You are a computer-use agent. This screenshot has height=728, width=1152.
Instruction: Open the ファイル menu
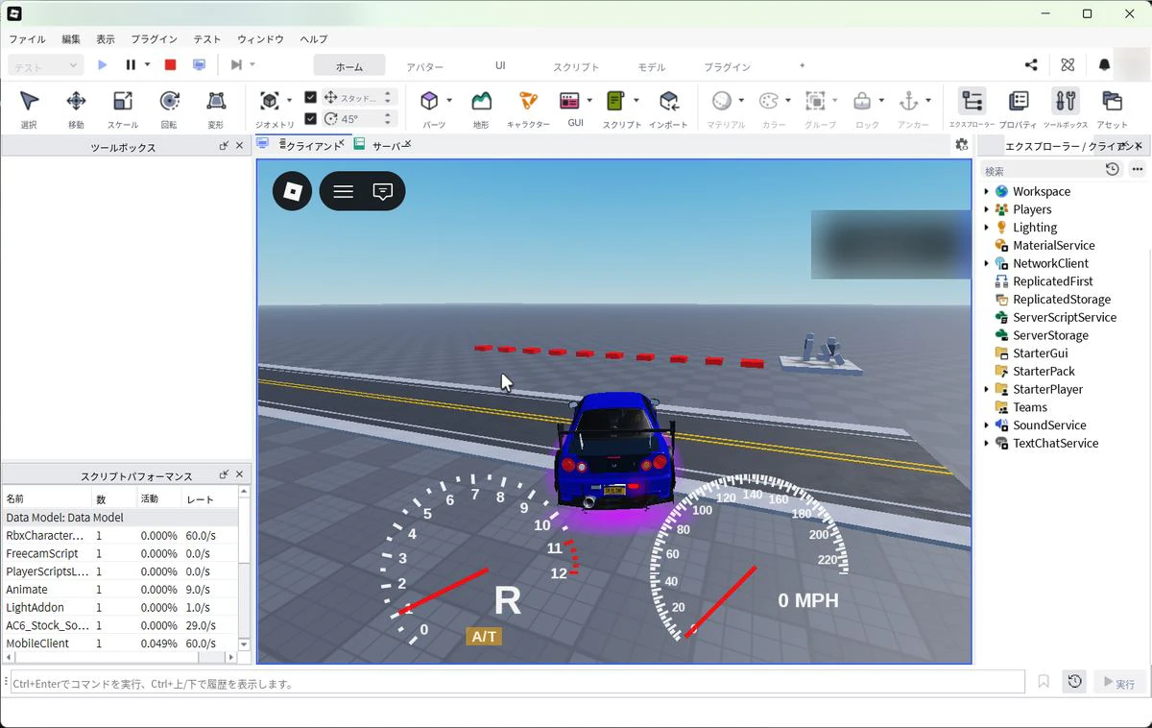27,39
